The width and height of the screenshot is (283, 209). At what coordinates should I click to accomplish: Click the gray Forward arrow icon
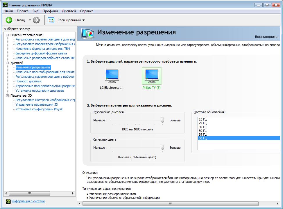(x=36, y=20)
